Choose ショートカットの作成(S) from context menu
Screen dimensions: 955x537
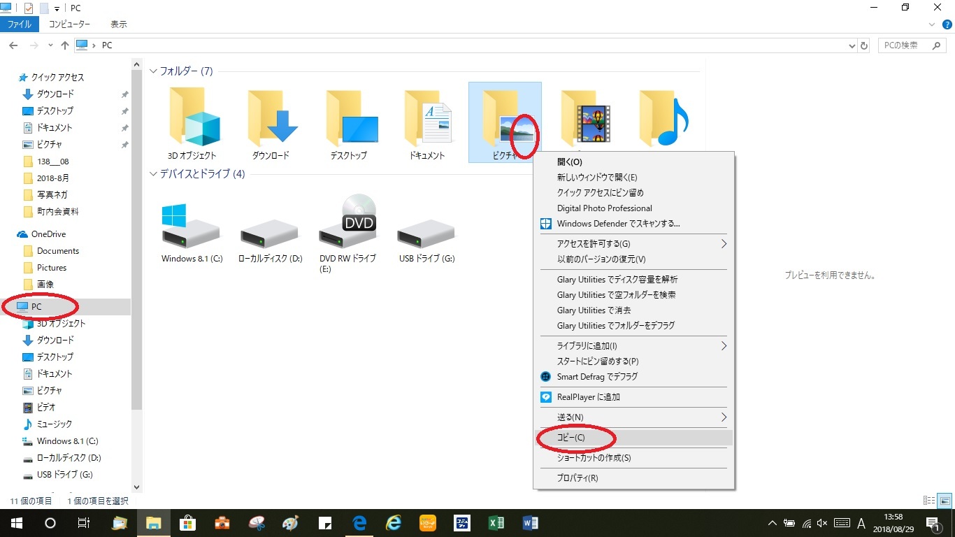point(633,458)
